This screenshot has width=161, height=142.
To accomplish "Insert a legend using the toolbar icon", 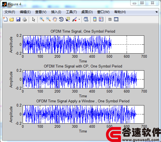I will pyautogui.click(x=101, y=19).
